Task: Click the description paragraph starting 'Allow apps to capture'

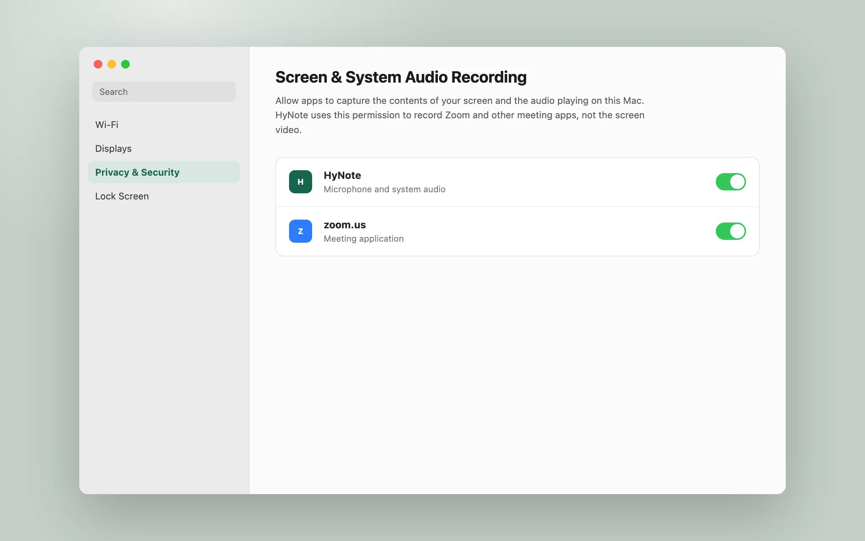Action: 460,115
